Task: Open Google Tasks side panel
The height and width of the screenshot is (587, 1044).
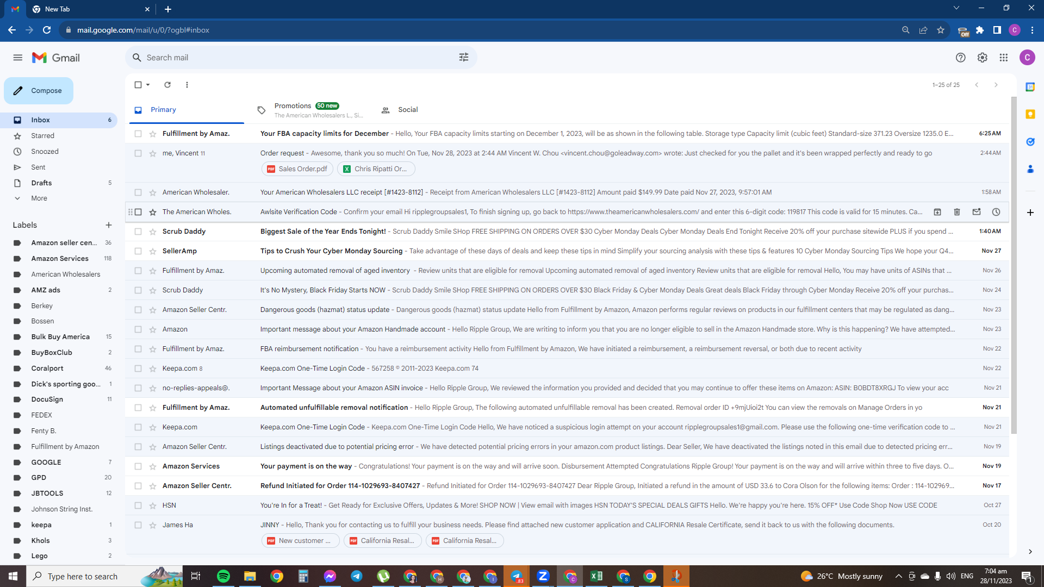Action: [1030, 142]
